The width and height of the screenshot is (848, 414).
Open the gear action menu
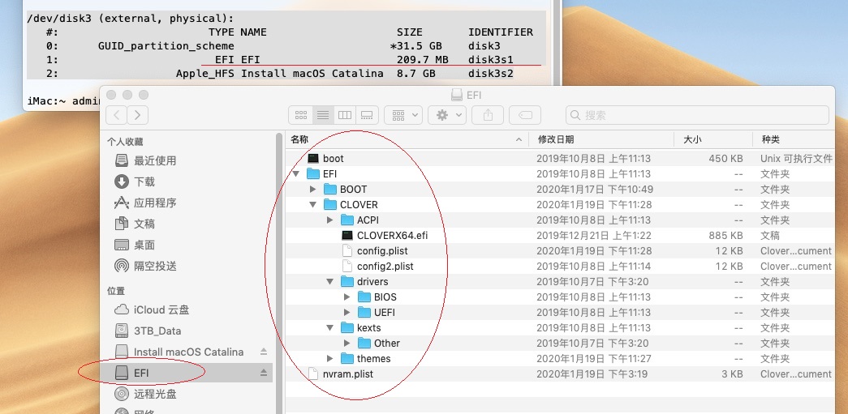(x=446, y=115)
